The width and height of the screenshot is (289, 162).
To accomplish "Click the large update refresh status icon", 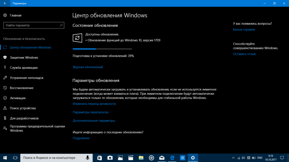I will (77, 38).
